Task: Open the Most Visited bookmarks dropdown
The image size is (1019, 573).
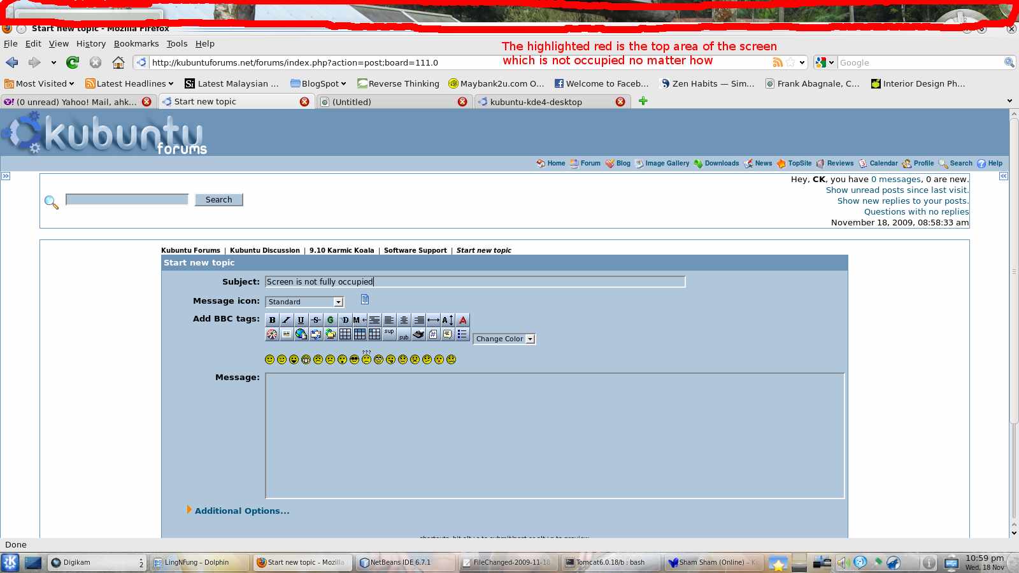Action: coord(39,83)
